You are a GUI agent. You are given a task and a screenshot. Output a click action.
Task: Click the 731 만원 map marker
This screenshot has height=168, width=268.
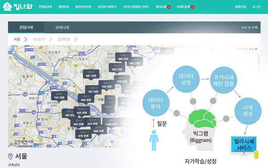[59, 96]
